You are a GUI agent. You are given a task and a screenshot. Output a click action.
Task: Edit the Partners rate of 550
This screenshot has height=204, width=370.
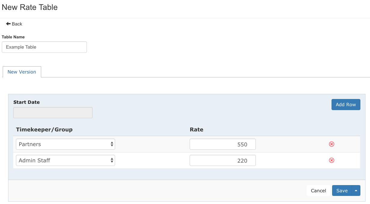(x=222, y=144)
